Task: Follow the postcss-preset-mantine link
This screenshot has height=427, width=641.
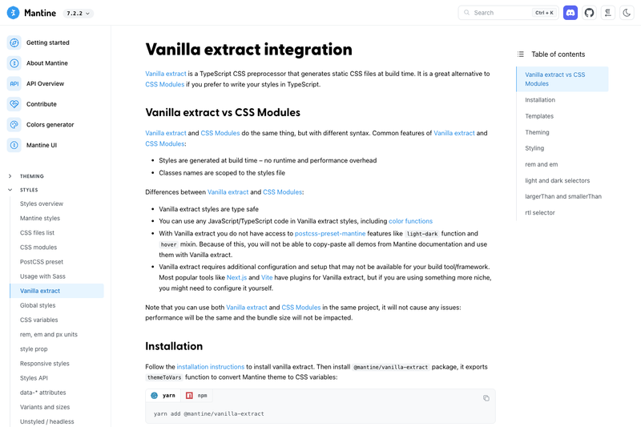Action: 330,233
